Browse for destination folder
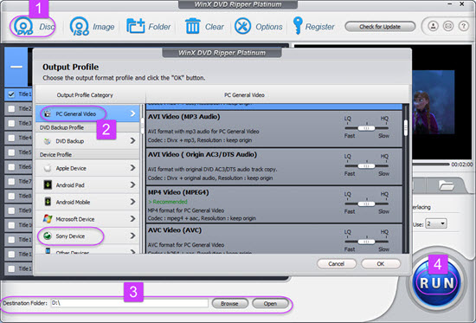This screenshot has width=476, height=323. pos(229,304)
